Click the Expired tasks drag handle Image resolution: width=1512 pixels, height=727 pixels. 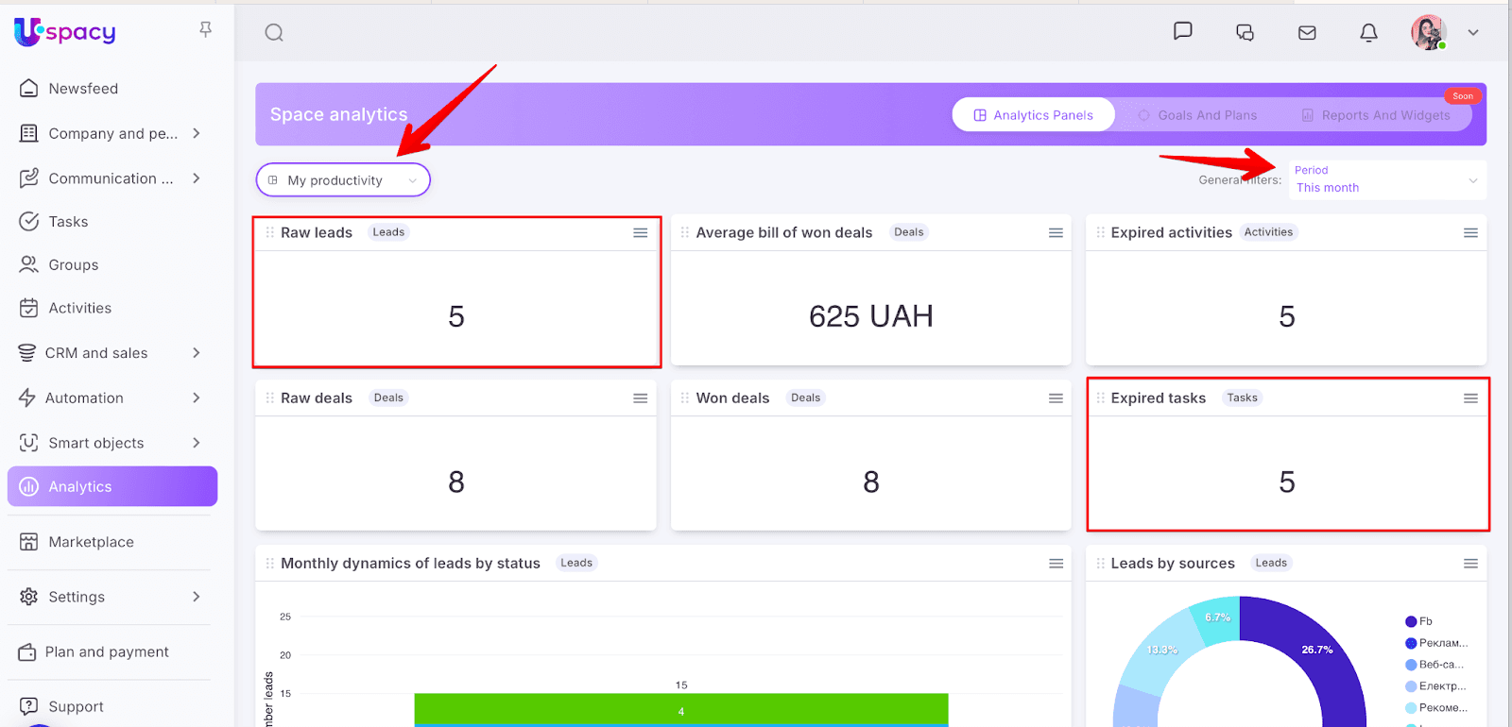click(1100, 398)
